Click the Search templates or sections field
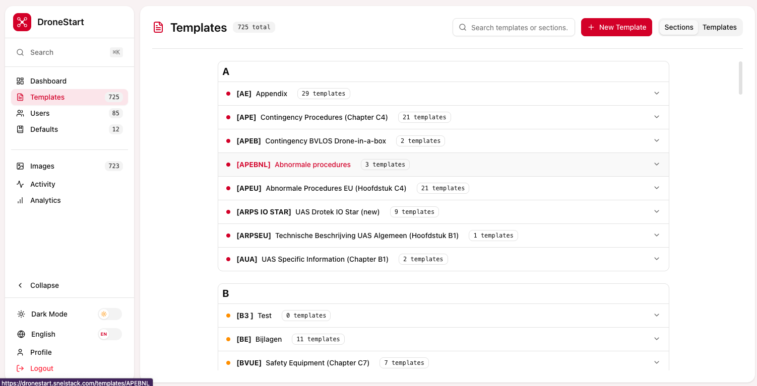 coord(519,28)
